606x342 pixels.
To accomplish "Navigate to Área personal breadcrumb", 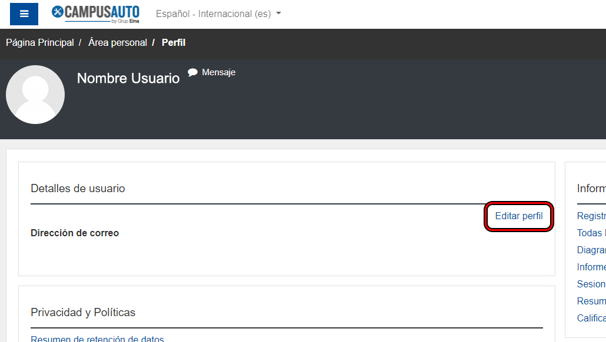I will point(118,42).
